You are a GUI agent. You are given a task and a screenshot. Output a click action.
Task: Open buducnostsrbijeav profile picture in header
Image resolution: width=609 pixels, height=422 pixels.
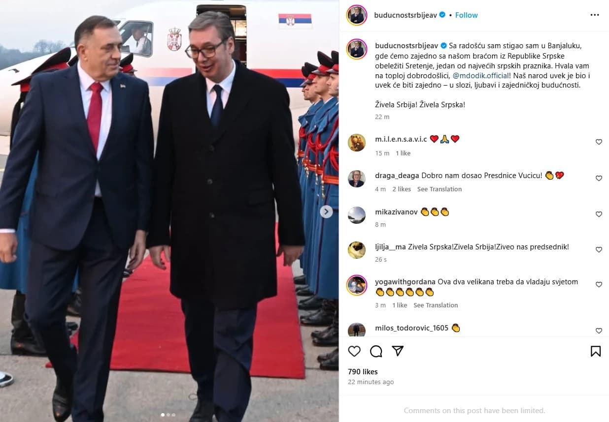pyautogui.click(x=356, y=15)
